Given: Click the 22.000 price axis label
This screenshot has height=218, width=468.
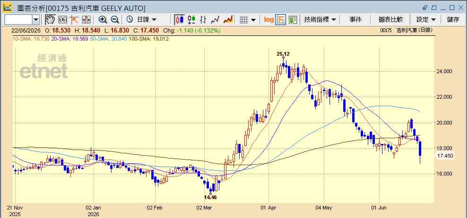Looking at the screenshot, I should (444, 97).
